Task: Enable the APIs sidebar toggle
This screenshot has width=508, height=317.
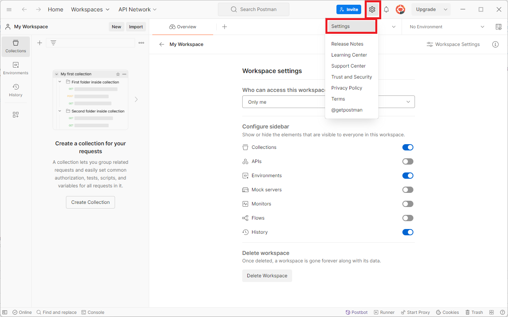Action: [x=407, y=161]
